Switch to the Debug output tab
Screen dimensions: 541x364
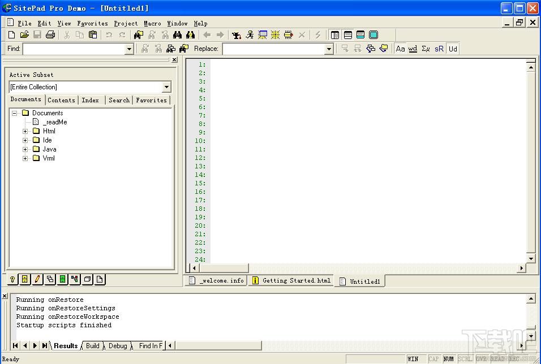pyautogui.click(x=118, y=346)
